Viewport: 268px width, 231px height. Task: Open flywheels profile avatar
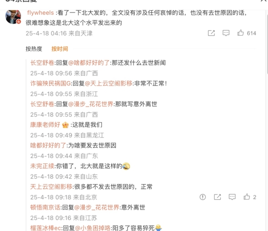tap(13, 17)
